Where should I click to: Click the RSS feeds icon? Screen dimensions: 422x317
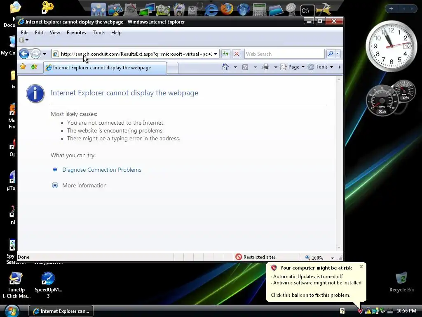point(245,67)
